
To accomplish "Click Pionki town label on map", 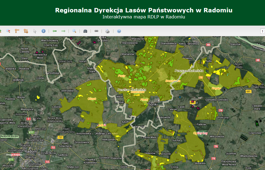I will (x=152, y=104).
